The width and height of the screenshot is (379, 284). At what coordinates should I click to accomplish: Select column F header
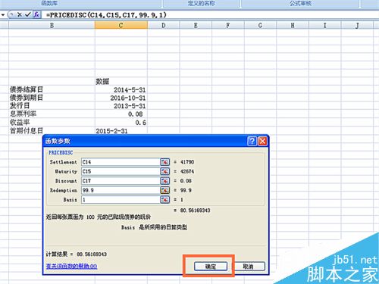[x=228, y=25]
